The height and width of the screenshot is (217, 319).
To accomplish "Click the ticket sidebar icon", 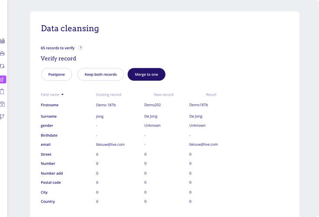I will pyautogui.click(x=3, y=66).
